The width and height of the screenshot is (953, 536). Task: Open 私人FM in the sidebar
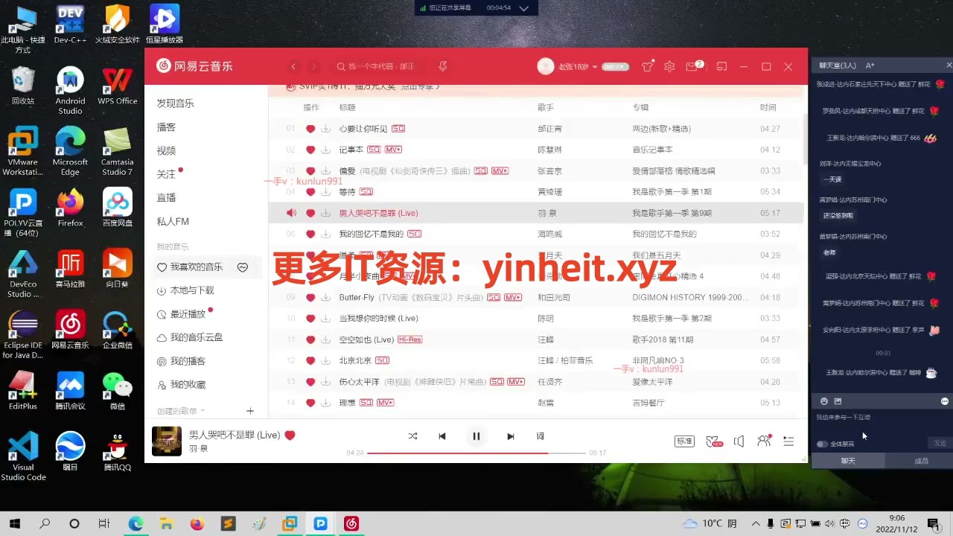click(173, 222)
